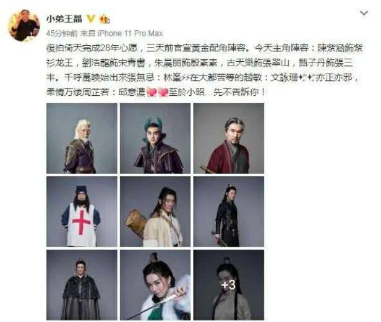This screenshot has width=381, height=322.
Task: Open the poster's profile avatar
Action: click(24, 25)
